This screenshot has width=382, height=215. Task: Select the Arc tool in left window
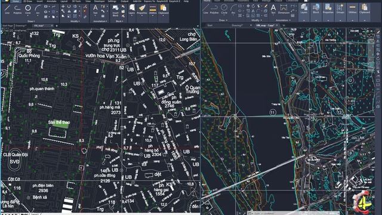(38, 10)
